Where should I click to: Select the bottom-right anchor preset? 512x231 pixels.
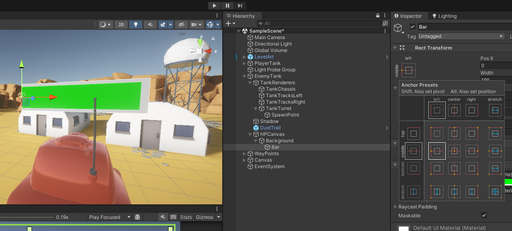click(x=472, y=169)
